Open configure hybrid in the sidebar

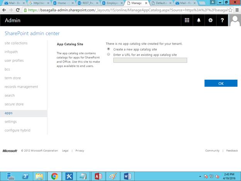pyautogui.click(x=17, y=130)
